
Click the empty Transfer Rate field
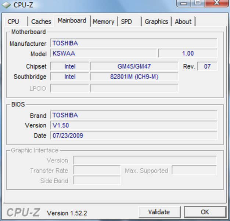97,170
